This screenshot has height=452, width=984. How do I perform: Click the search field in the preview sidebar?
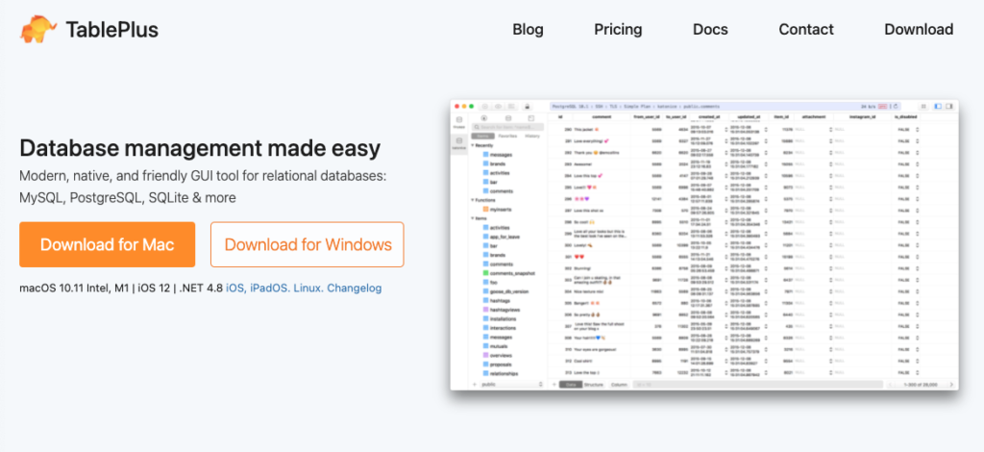point(507,127)
